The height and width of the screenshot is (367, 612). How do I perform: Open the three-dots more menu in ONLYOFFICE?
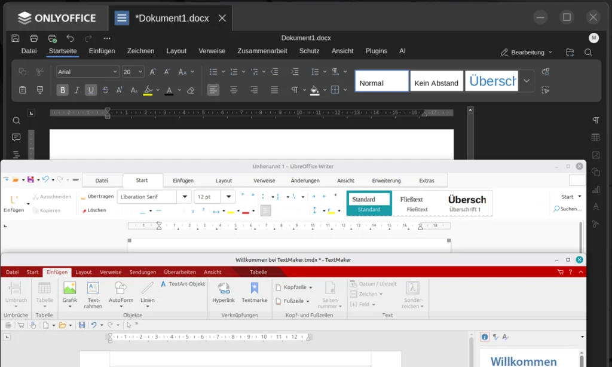[x=107, y=38]
